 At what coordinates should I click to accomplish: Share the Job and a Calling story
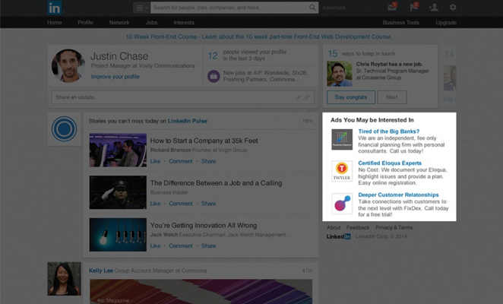208,204
